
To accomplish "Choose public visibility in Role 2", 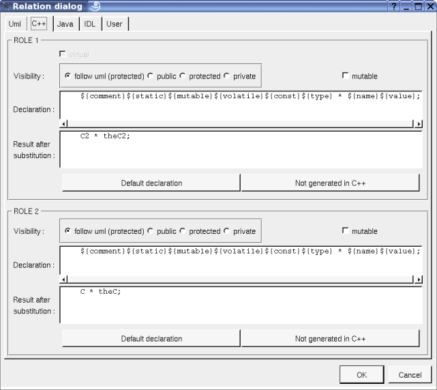I will (x=151, y=231).
